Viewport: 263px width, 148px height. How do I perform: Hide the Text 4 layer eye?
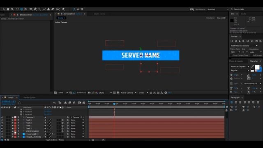2,120
